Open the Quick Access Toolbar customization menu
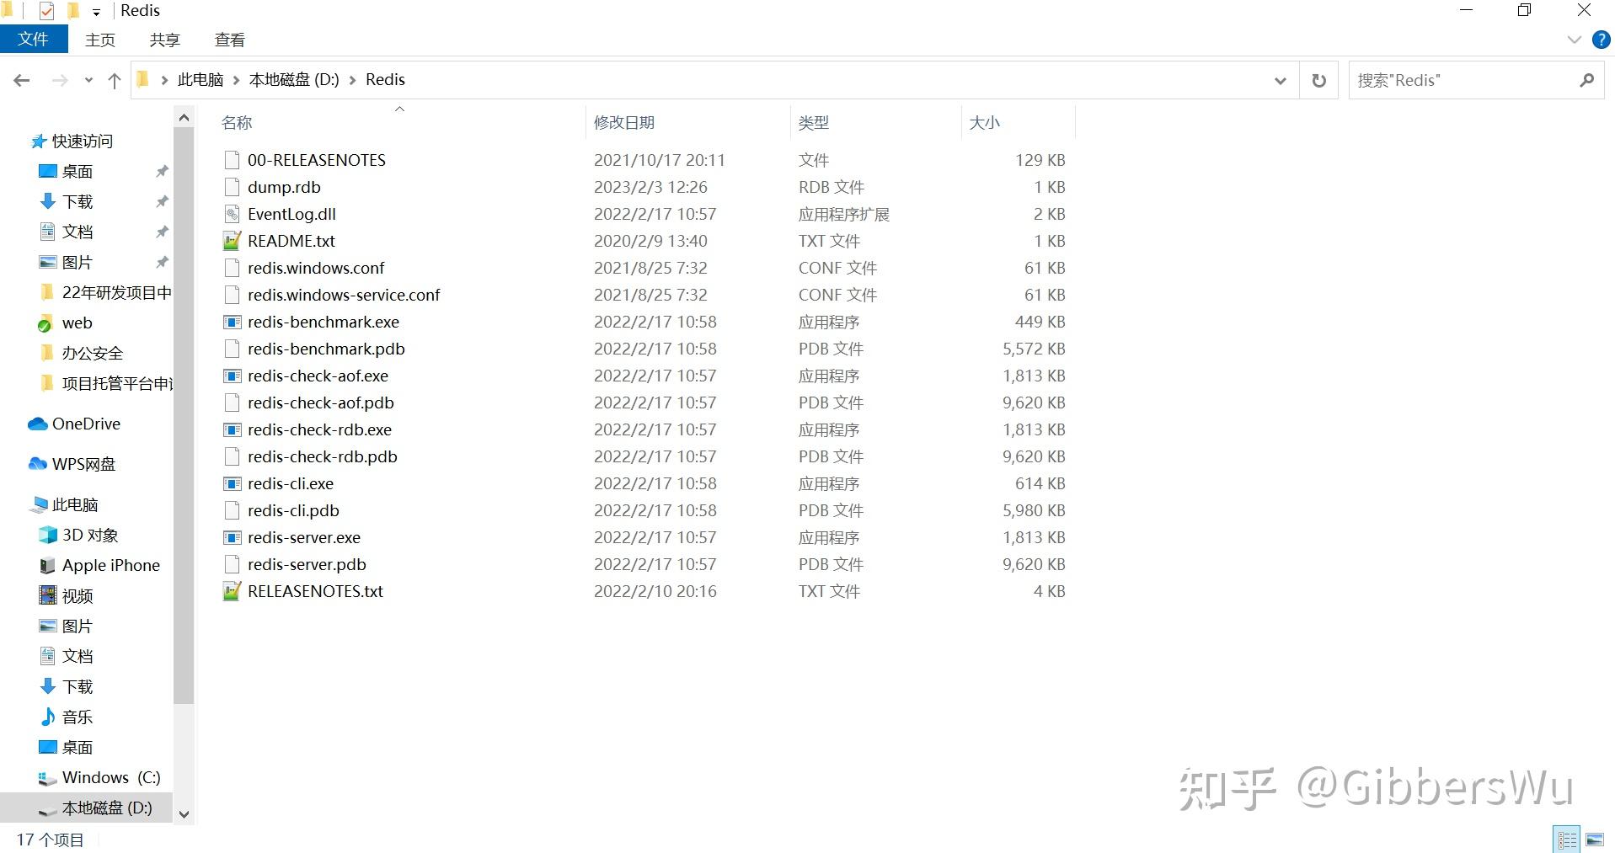This screenshot has width=1615, height=853. (96, 11)
